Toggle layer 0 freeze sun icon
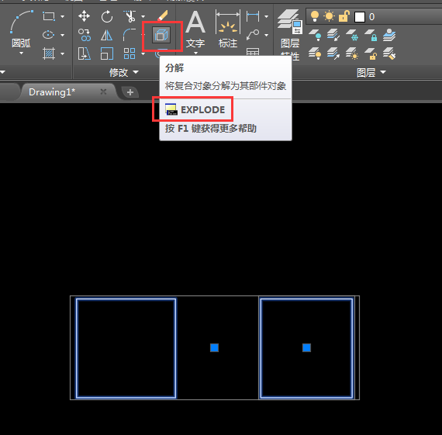This screenshot has width=442, height=435. 329,16
